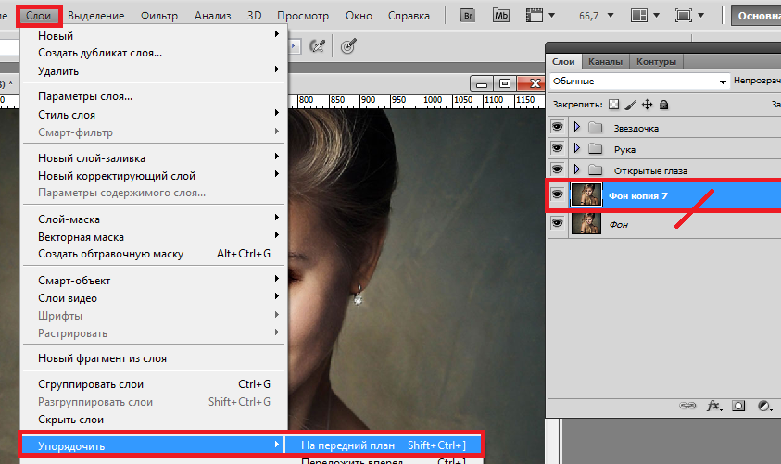
Task: Select Создать дубликат слоя menu entry
Action: tap(100, 53)
